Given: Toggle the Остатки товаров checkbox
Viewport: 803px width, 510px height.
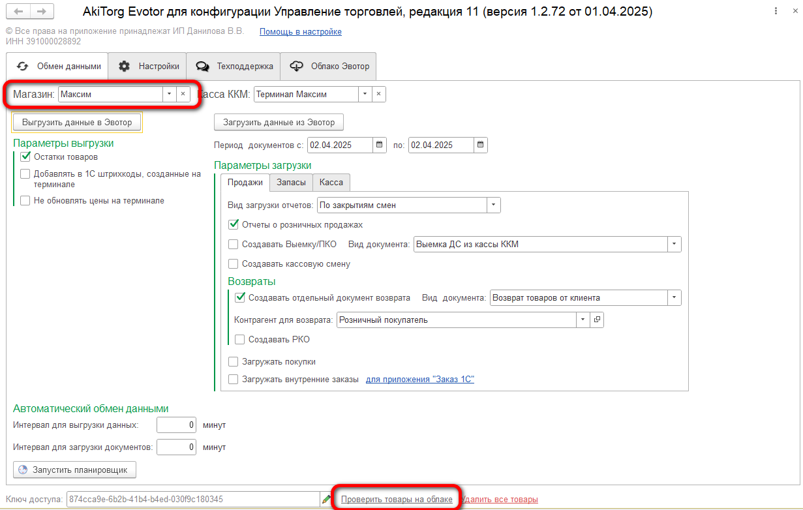Looking at the screenshot, I should point(25,157).
